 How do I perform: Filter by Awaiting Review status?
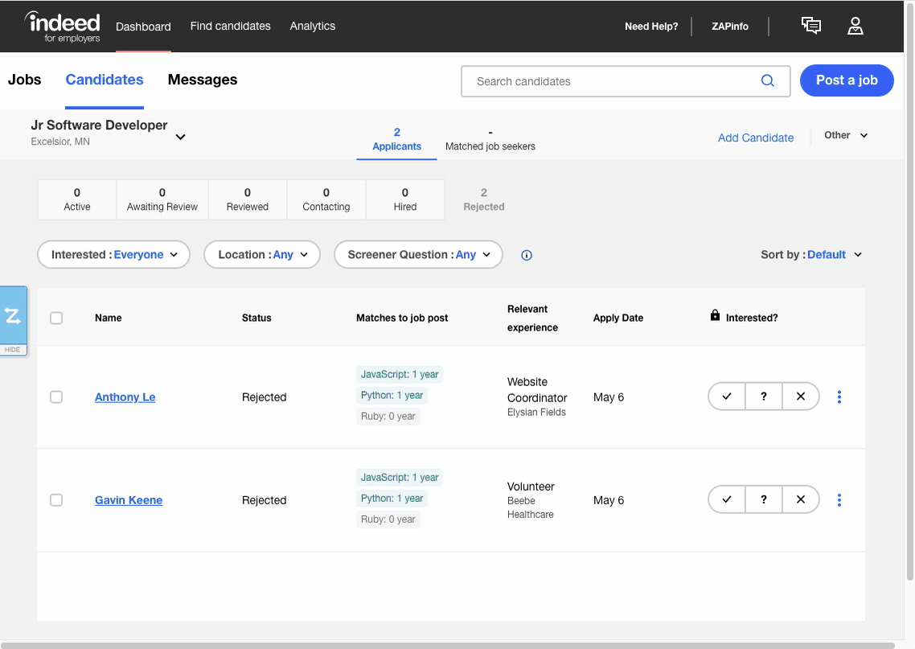point(162,199)
